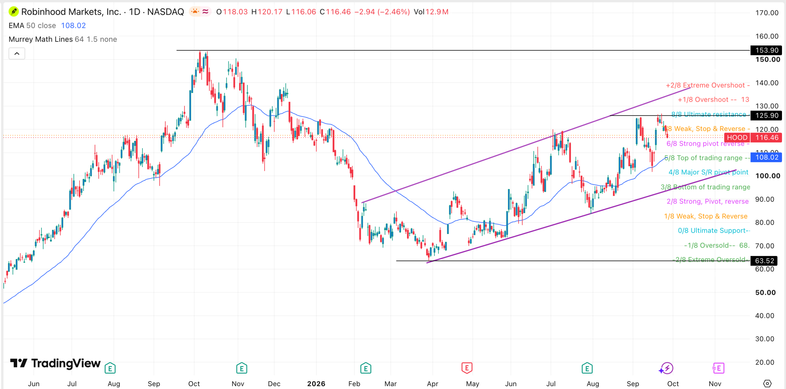Open chart settings gear icon
The height and width of the screenshot is (389, 786).
pyautogui.click(x=767, y=383)
